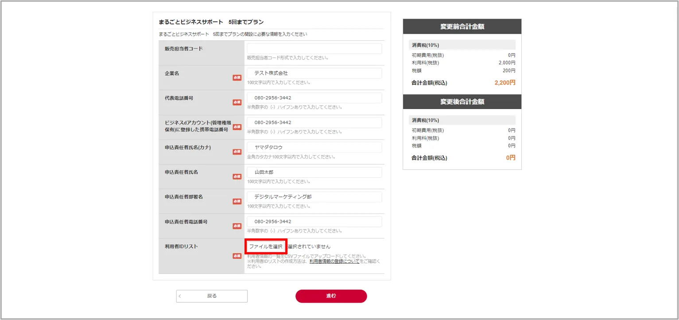This screenshot has width=679, height=320.
Task: Click the 販売担当者コード input field
Action: 314,48
